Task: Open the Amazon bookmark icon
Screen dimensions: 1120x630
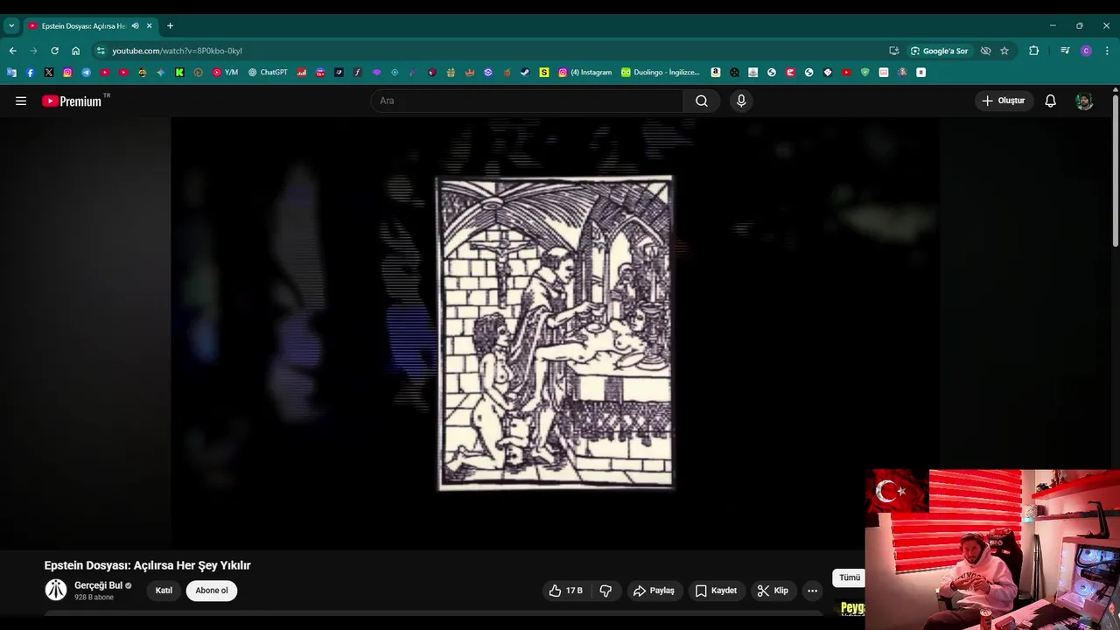Action: pos(716,73)
